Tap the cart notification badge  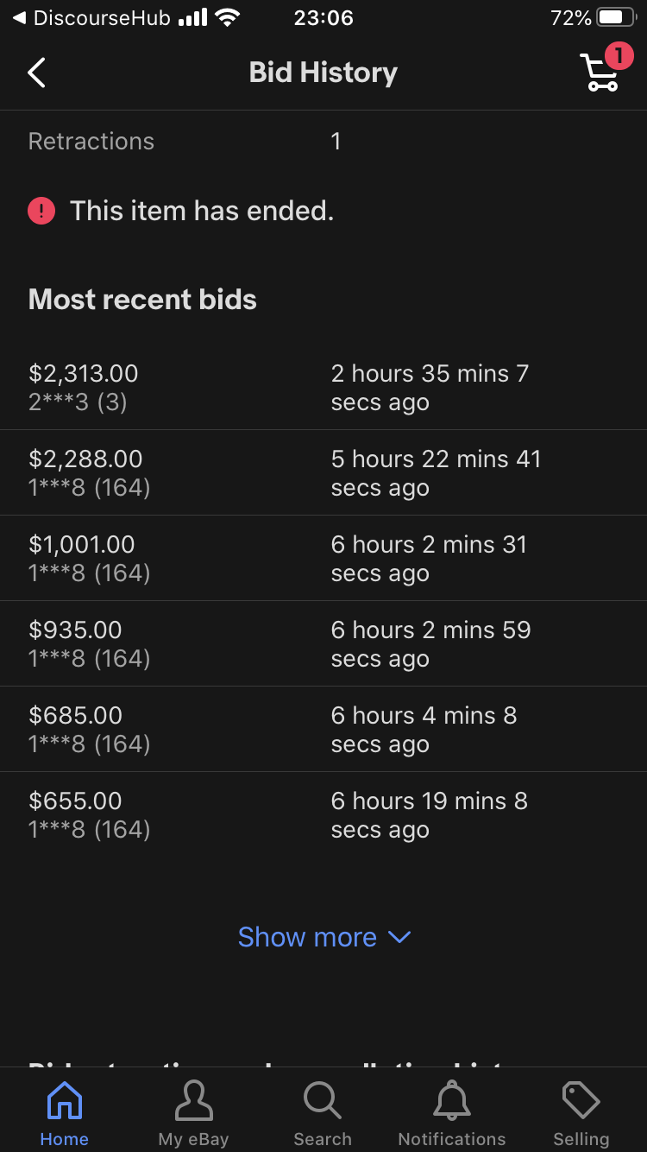[619, 56]
